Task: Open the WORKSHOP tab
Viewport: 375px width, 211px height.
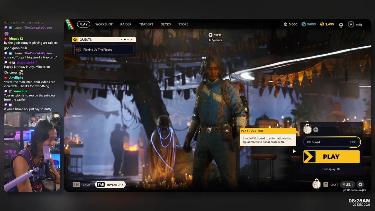Action: tap(104, 24)
